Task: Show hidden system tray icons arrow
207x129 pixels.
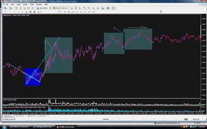Action: [181, 127]
